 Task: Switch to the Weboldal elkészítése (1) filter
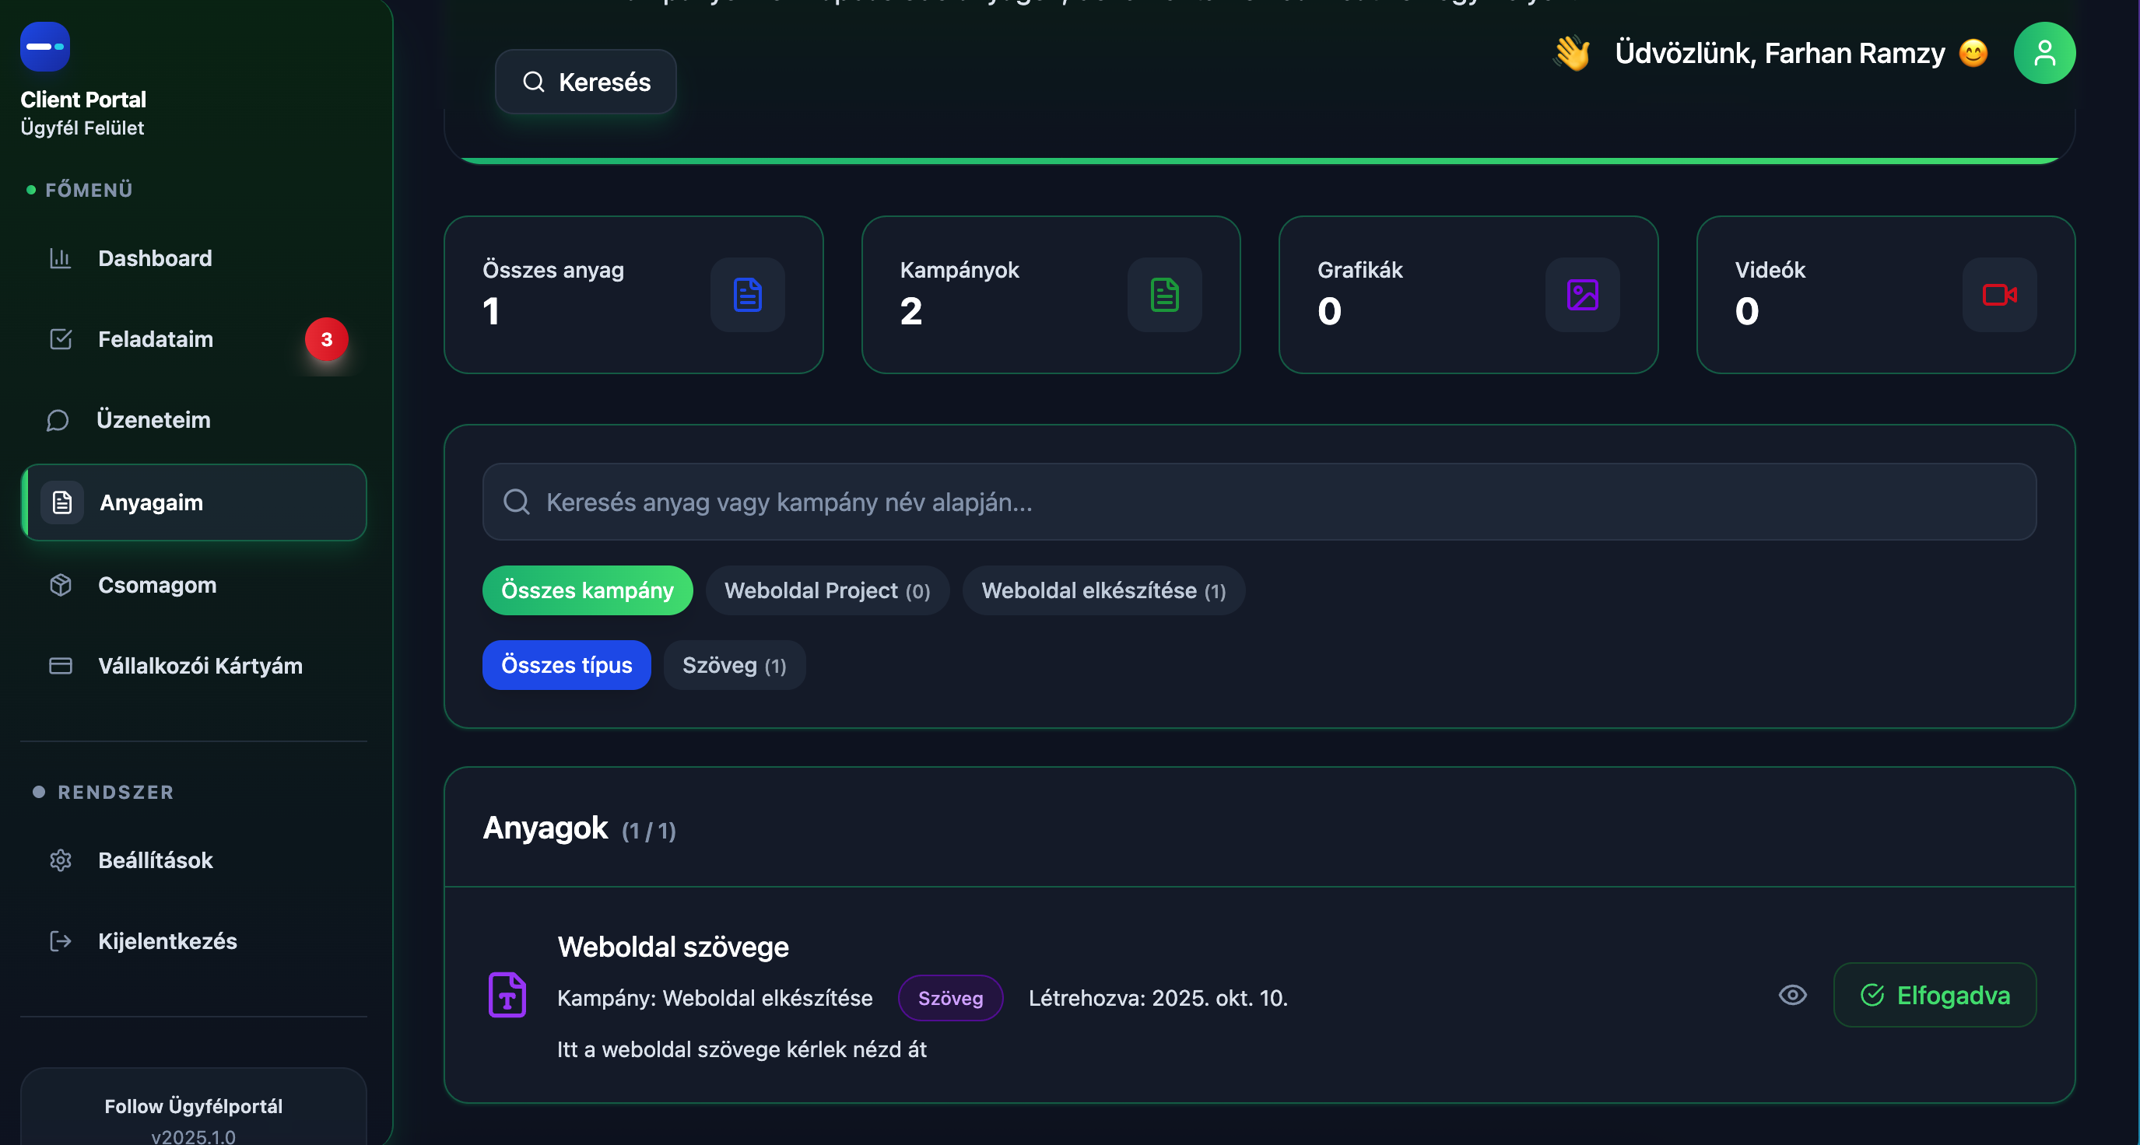1103,590
